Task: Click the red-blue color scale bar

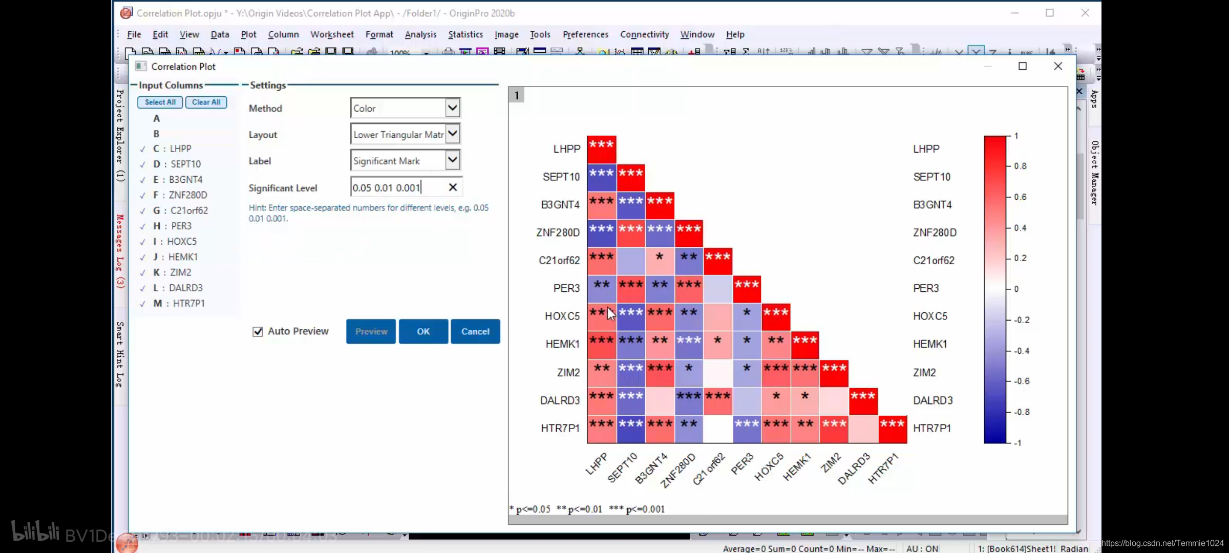Action: click(995, 289)
